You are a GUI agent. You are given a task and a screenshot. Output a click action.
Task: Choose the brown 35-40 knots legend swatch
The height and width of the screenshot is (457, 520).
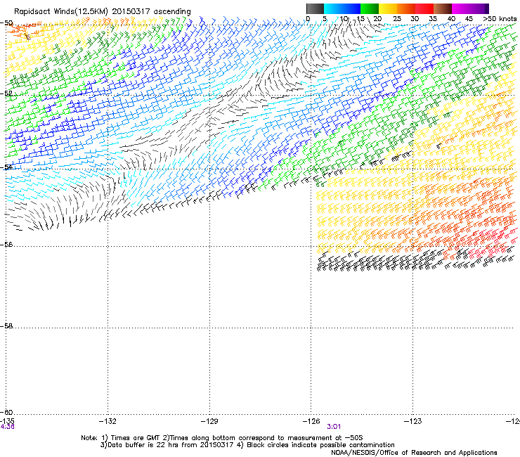(443, 8)
